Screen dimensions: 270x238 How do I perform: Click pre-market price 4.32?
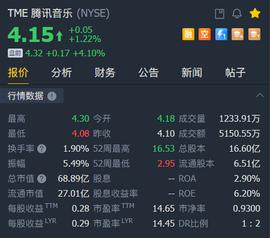tap(34, 53)
